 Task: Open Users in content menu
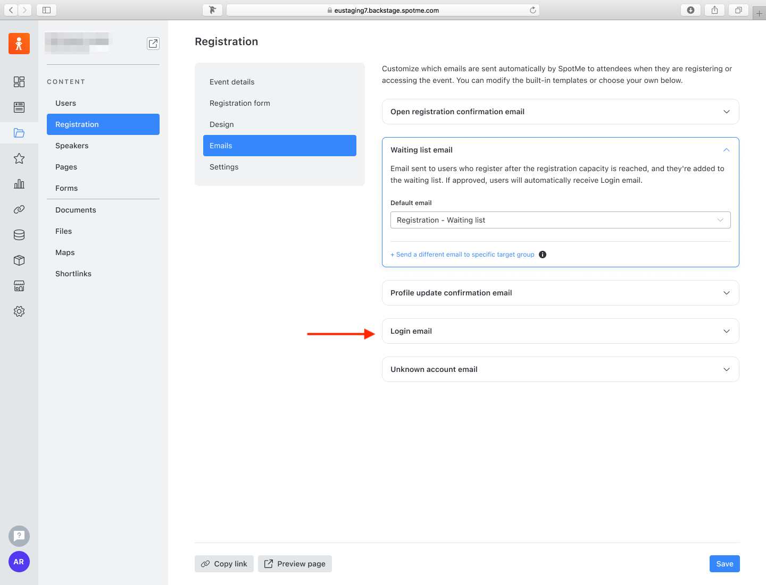click(103, 103)
